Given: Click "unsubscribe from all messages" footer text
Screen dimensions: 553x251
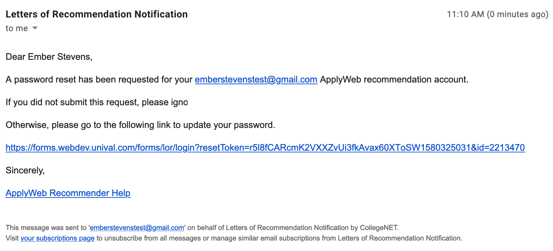Looking at the screenshot, I should click(153, 238).
